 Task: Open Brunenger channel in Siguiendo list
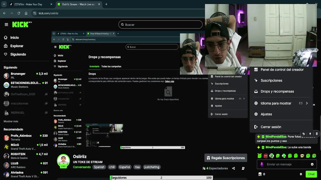tap(26, 76)
